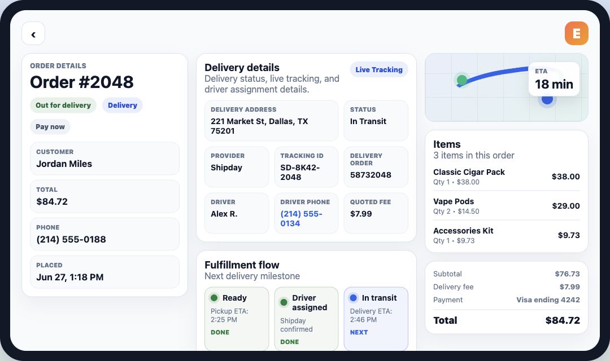Click driver name Alex R.

point(224,214)
